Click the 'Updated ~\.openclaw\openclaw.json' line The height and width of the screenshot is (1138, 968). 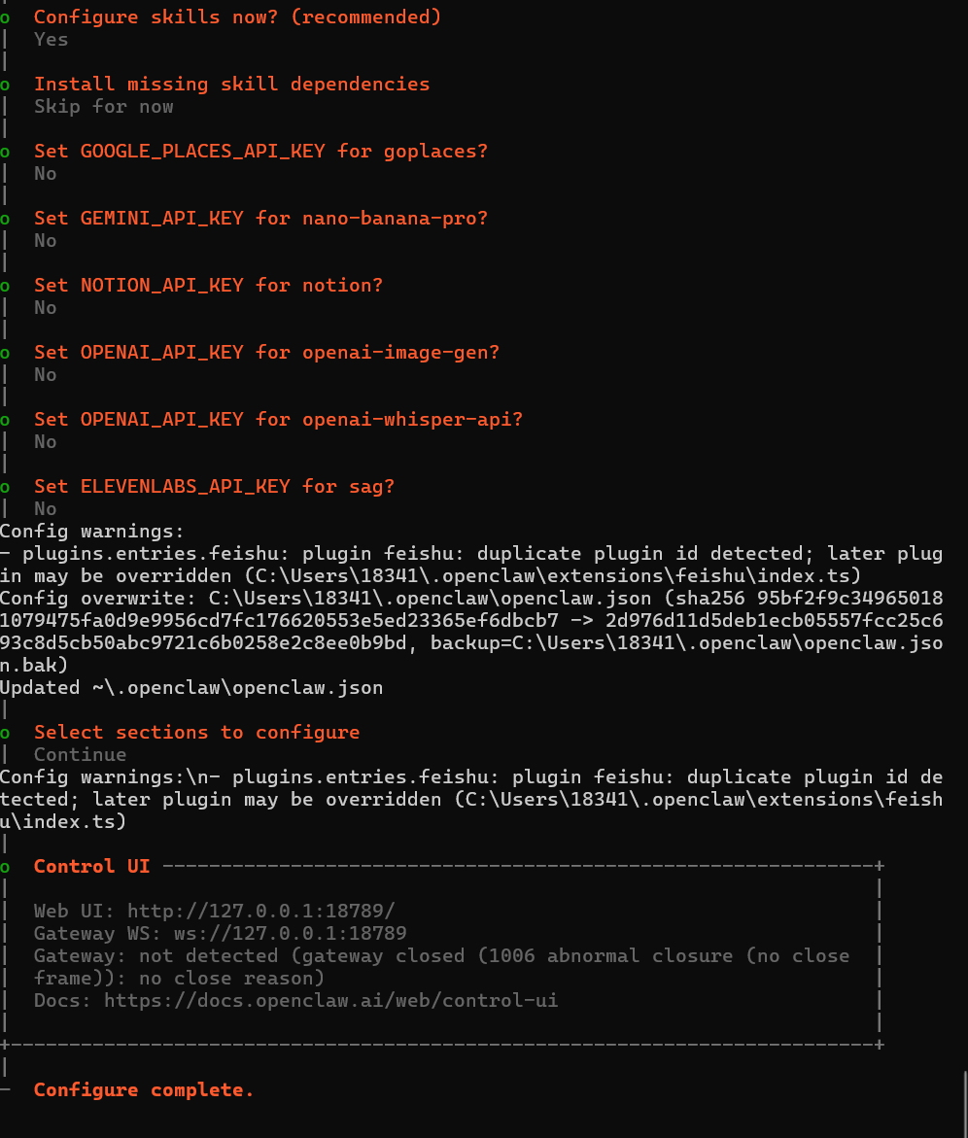(x=191, y=688)
